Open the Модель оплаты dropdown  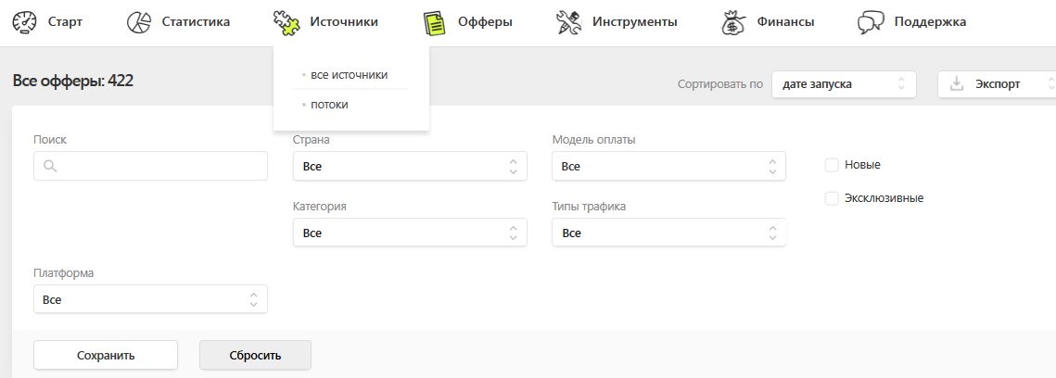(x=668, y=167)
